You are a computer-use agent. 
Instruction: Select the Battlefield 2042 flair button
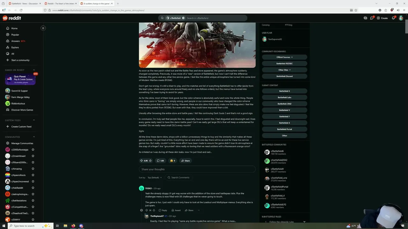pyautogui.click(x=284, y=104)
